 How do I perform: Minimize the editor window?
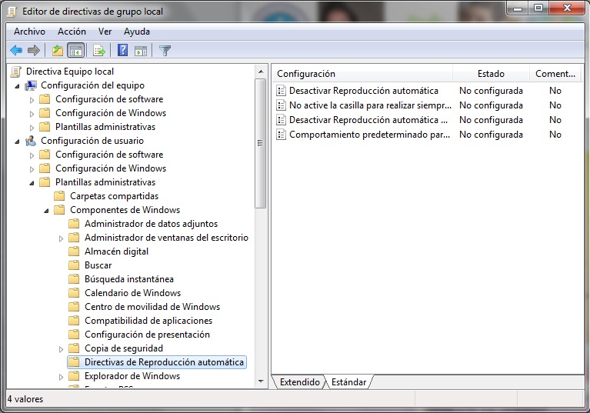518,8
